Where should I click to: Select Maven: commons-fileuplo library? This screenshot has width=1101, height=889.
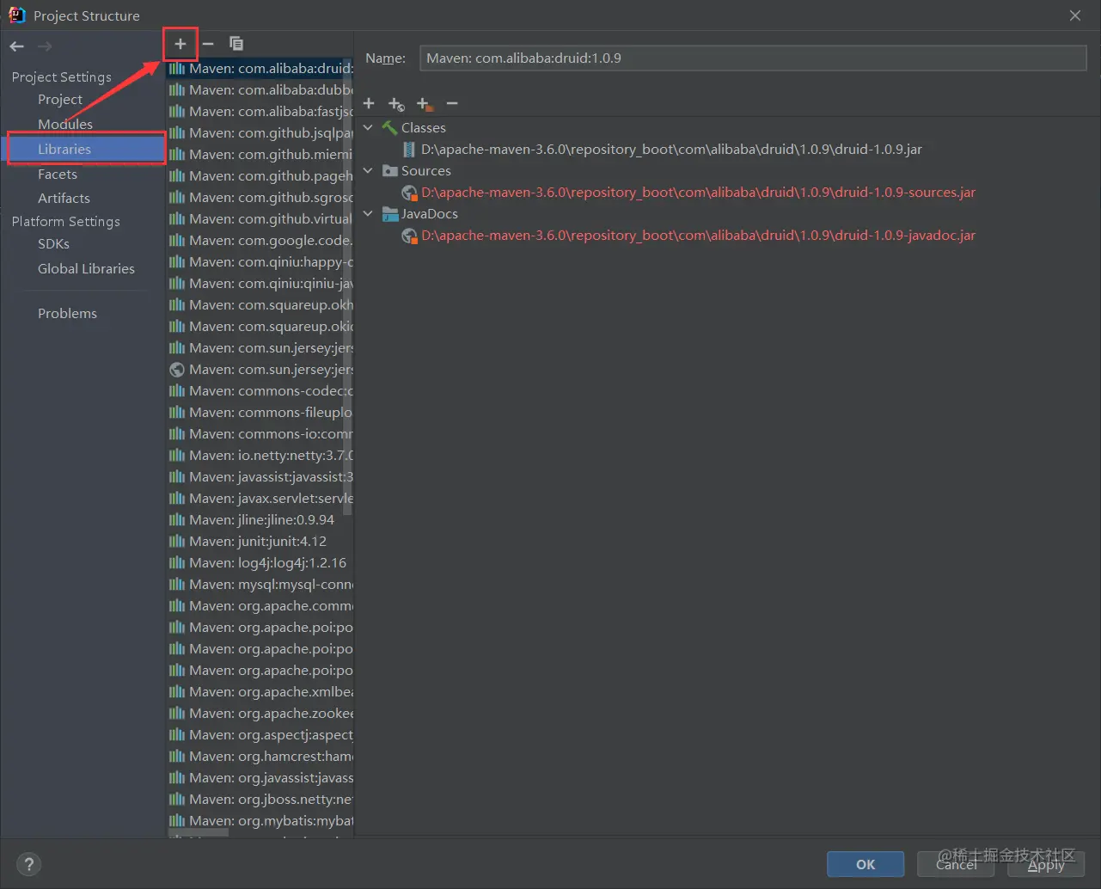point(260,412)
